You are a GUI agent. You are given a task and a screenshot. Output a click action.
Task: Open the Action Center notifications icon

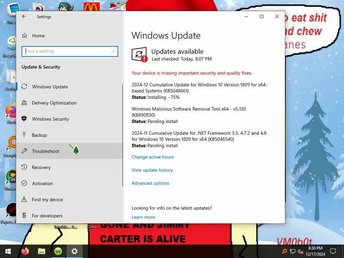click(333, 251)
